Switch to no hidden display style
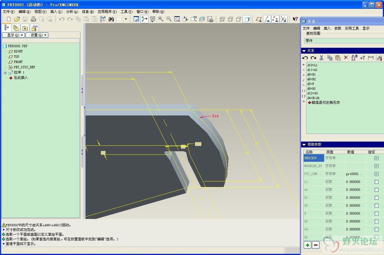This screenshot has height=255, width=384. pyautogui.click(x=239, y=19)
